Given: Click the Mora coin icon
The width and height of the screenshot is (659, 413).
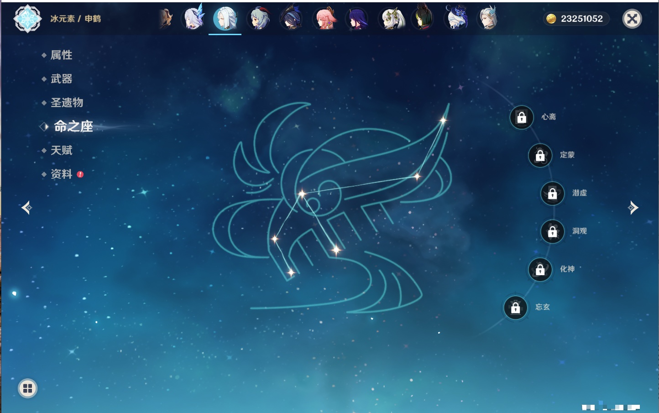Looking at the screenshot, I should (551, 19).
